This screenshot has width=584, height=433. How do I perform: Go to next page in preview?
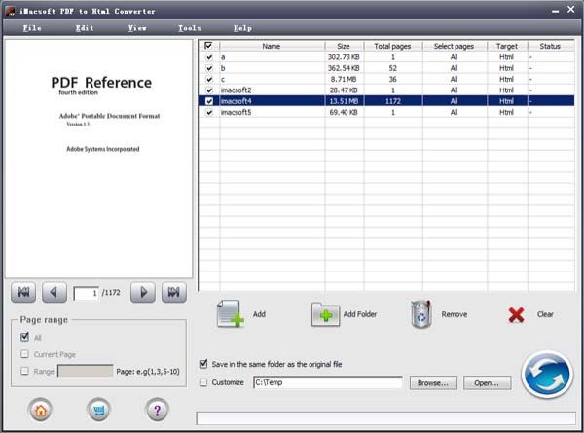[143, 292]
